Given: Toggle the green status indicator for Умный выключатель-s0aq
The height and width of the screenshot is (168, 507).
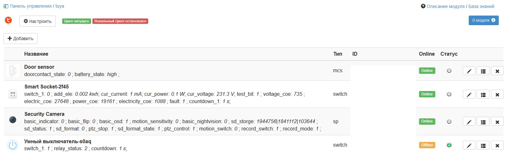Looking at the screenshot, I should click(449, 145).
